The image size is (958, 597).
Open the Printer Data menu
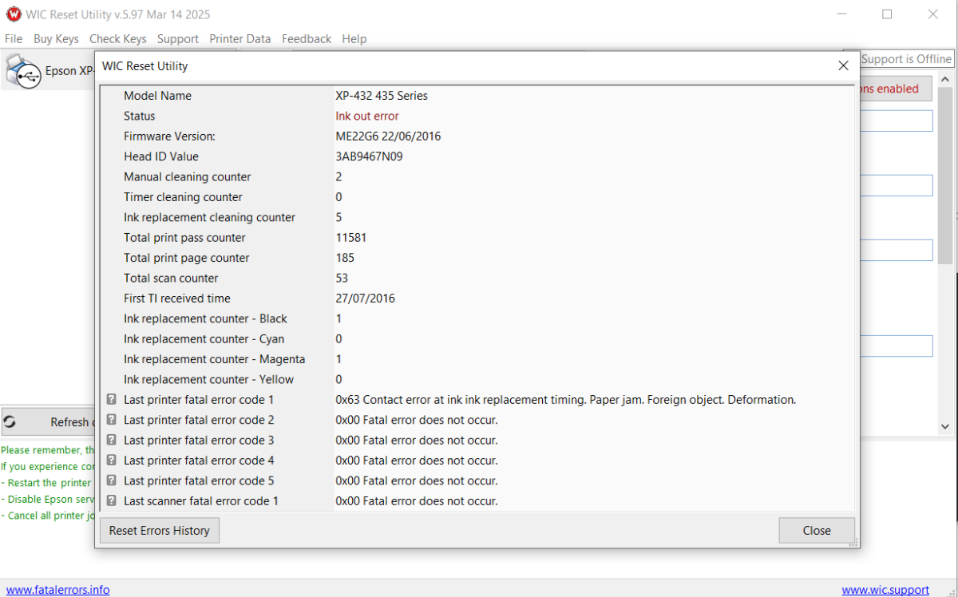coord(240,38)
